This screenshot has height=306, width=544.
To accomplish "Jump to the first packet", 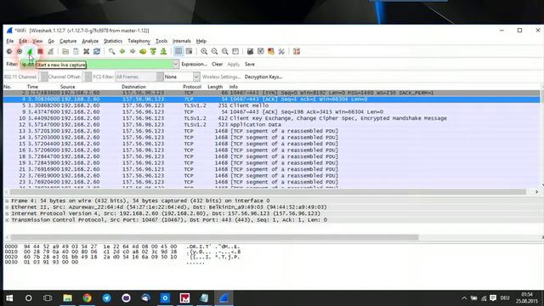I will pos(153,52).
